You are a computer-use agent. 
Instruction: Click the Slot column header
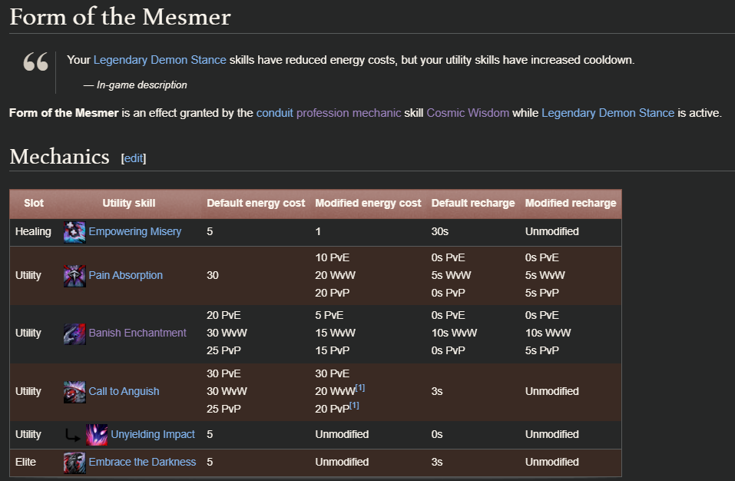(34, 203)
